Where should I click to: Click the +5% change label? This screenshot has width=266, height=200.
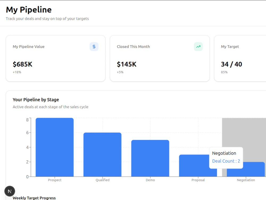tap(120, 72)
